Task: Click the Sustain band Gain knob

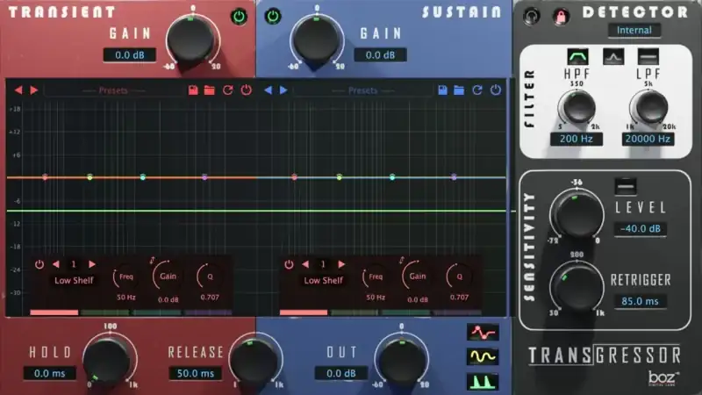Action: [x=418, y=276]
